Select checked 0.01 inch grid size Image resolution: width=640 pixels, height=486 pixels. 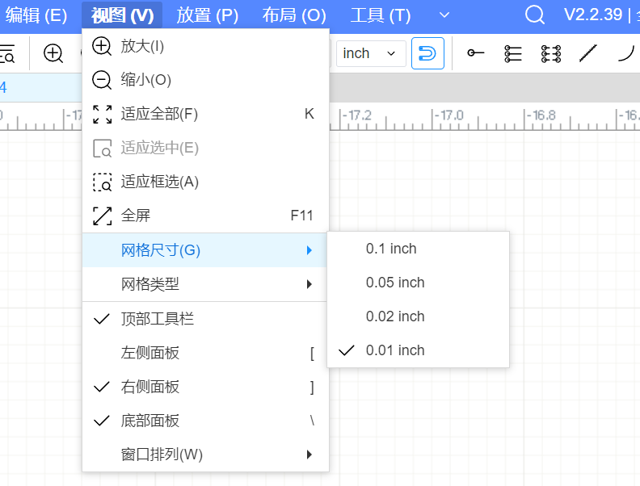pos(419,350)
